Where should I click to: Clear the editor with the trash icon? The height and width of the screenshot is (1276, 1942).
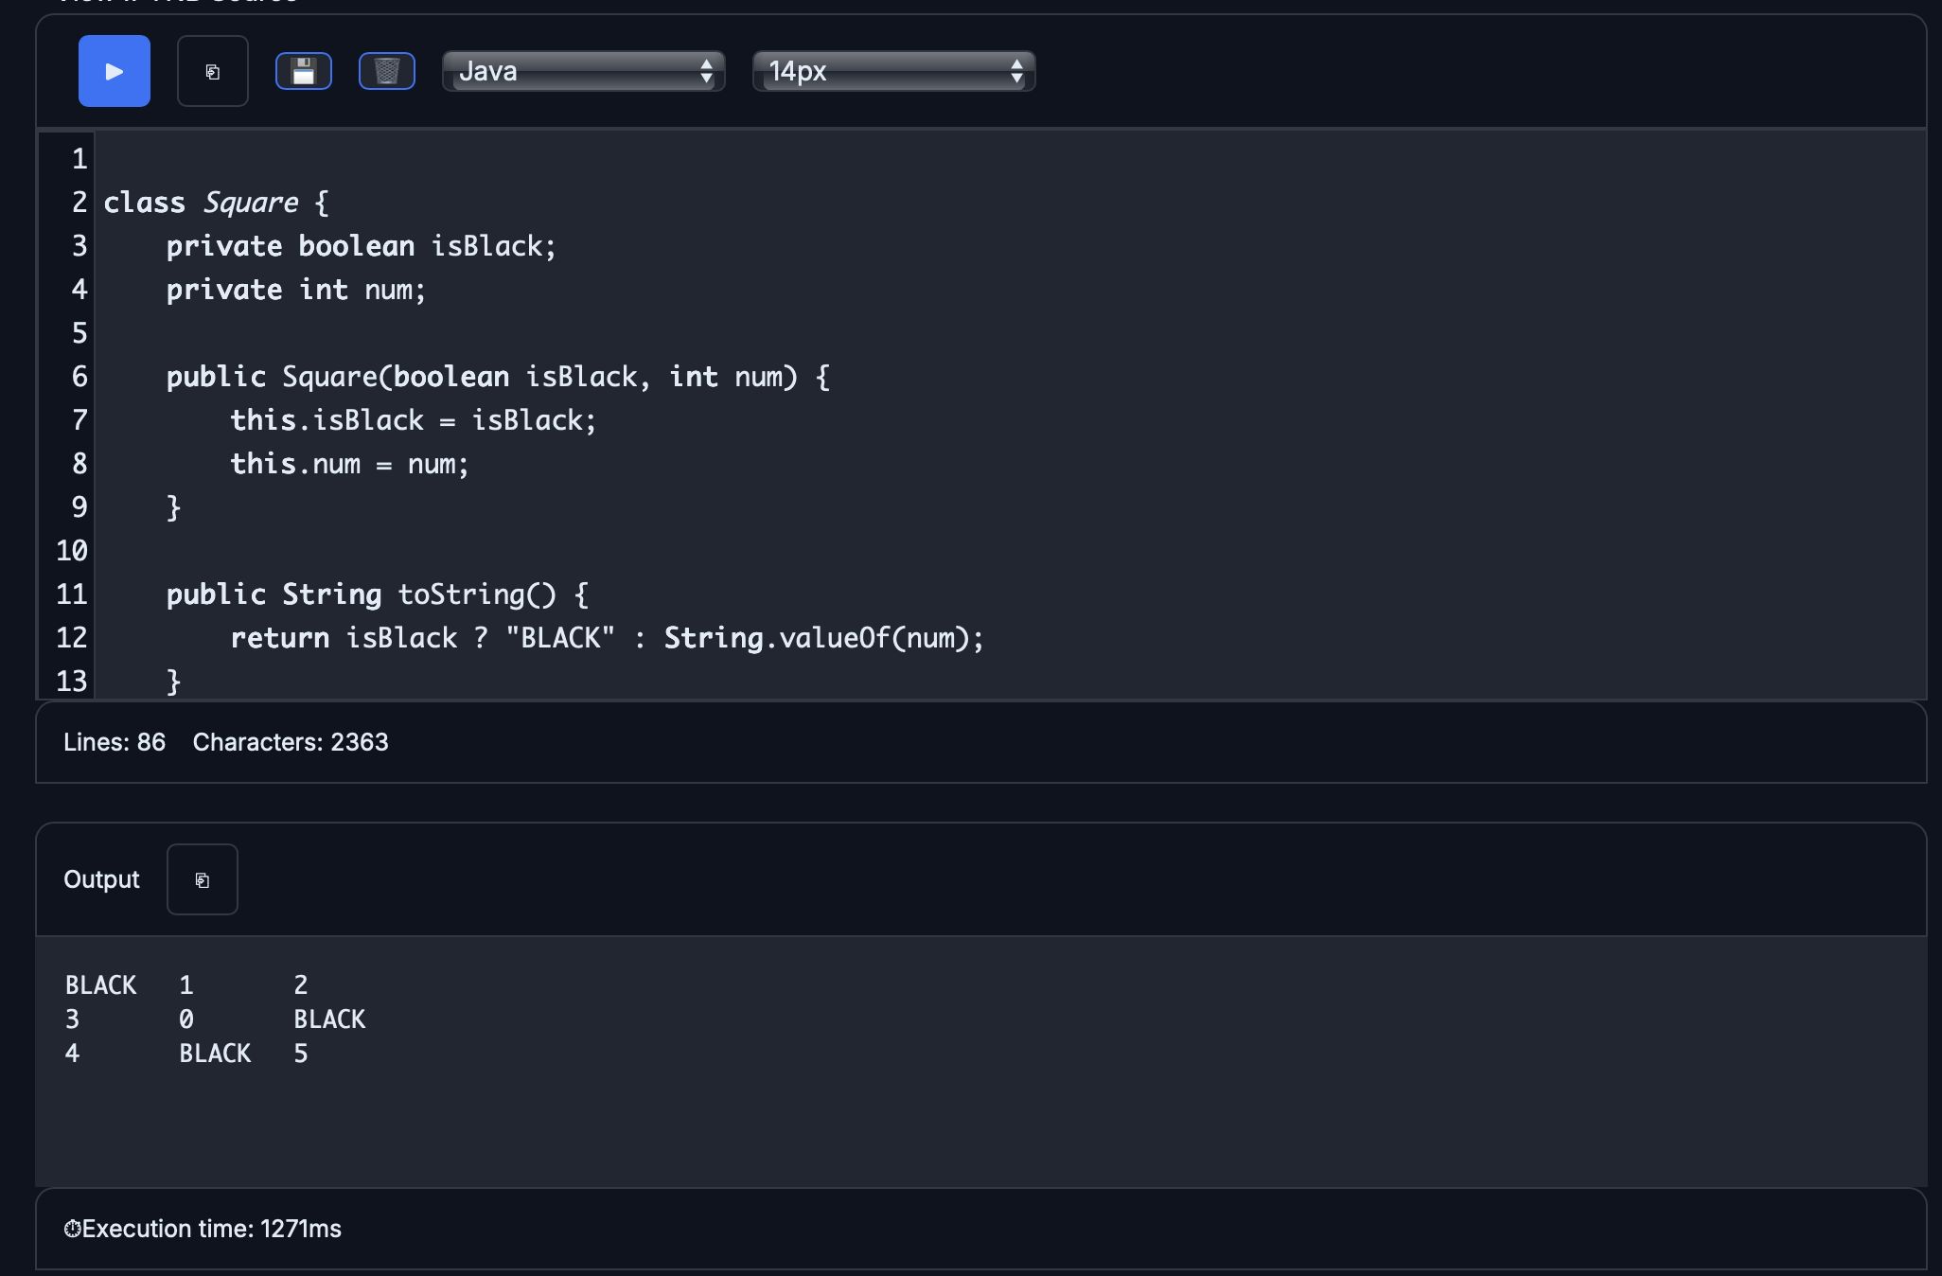tap(386, 71)
